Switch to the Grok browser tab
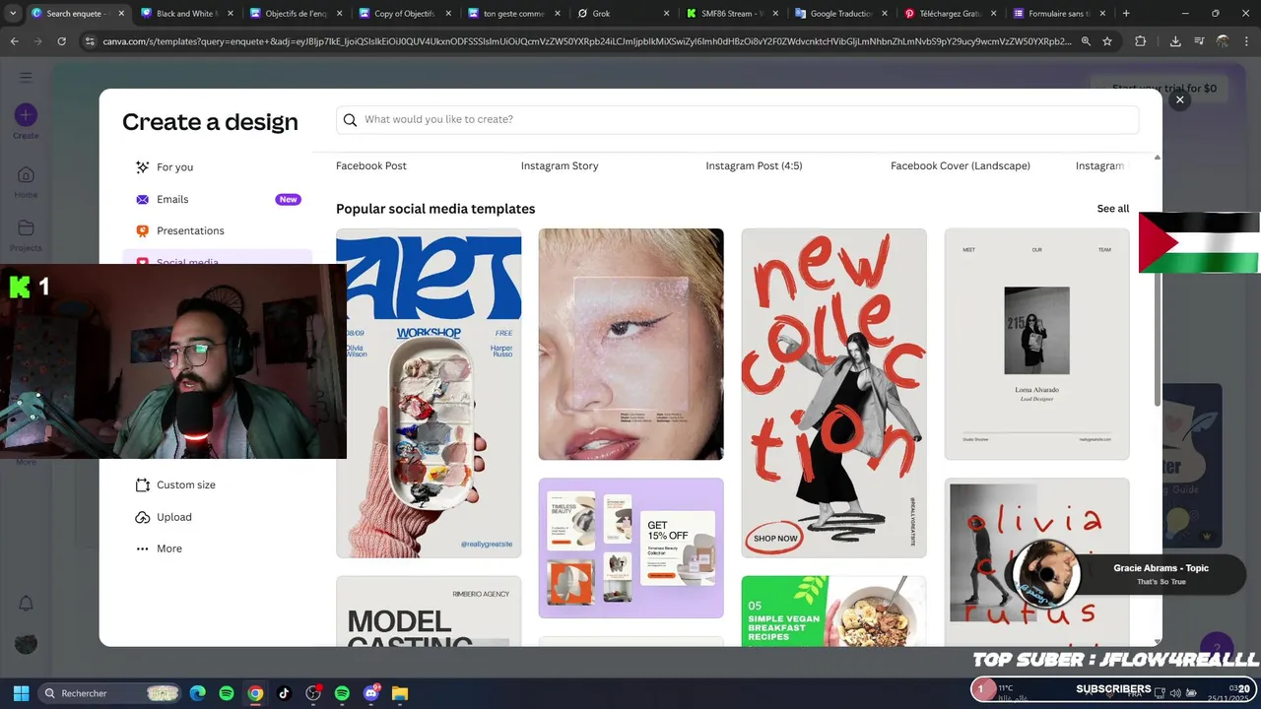The height and width of the screenshot is (709, 1261). pos(623,14)
